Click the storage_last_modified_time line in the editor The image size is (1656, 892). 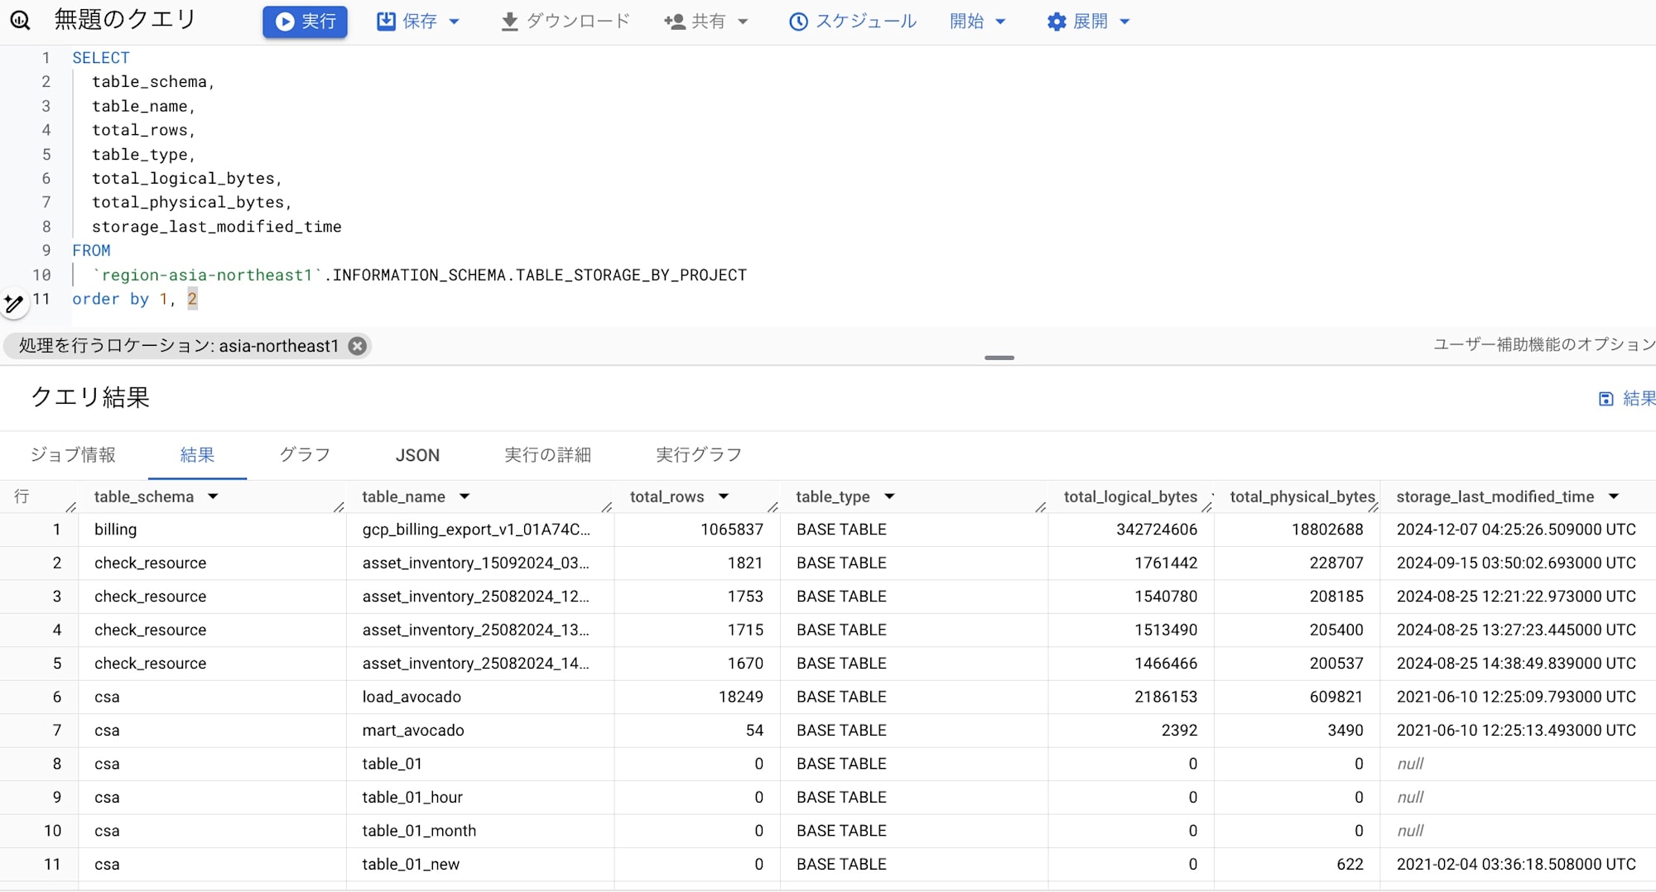point(216,227)
